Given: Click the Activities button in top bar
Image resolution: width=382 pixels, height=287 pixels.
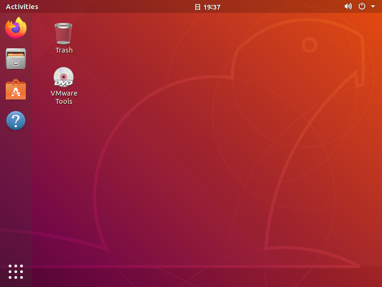Looking at the screenshot, I should point(22,7).
